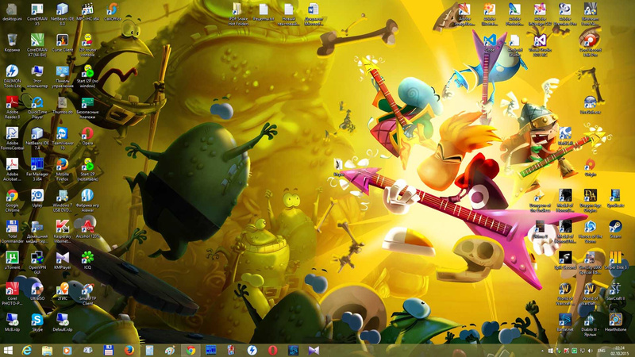Show hidden system tray icons
This screenshot has width=635, height=357.
pyautogui.click(x=543, y=350)
